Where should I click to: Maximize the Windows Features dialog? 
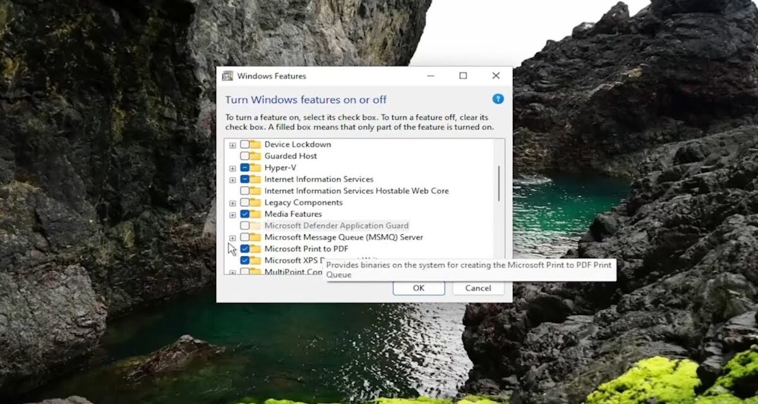click(463, 76)
